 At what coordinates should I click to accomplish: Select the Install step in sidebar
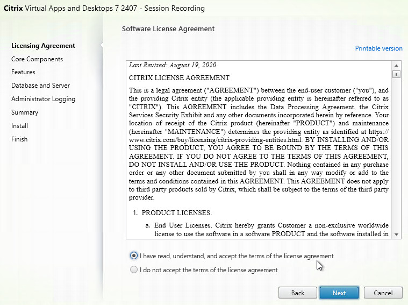19,126
